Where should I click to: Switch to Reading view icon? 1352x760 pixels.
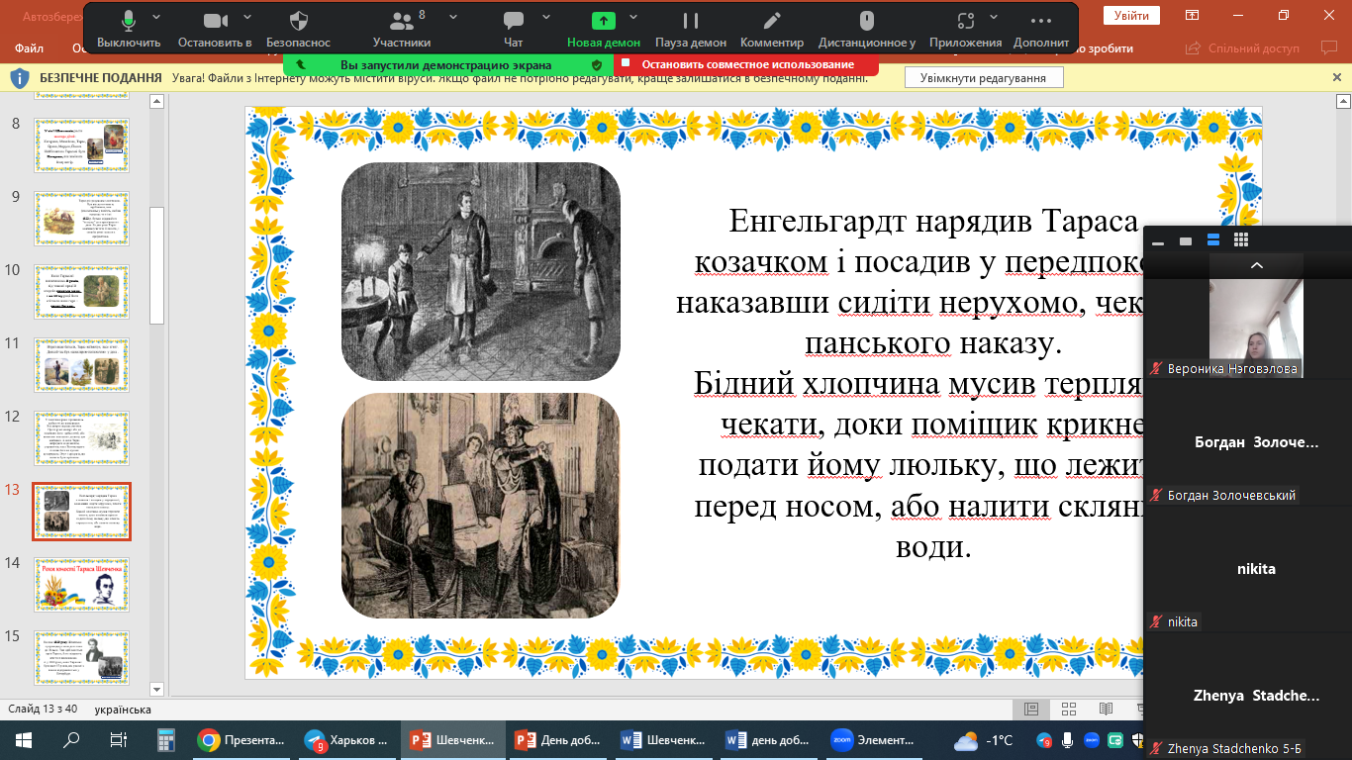coord(1106,710)
